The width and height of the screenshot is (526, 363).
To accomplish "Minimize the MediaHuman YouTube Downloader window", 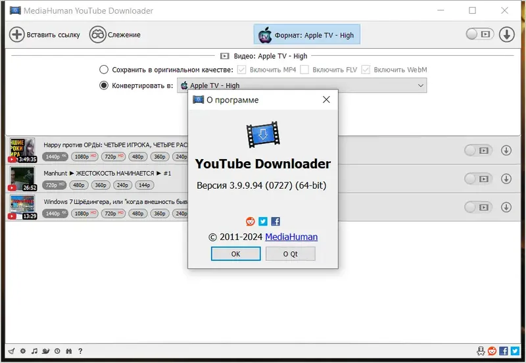I will tap(441, 11).
